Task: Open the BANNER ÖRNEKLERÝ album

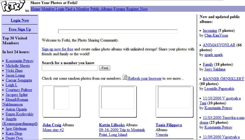Action: pos(224,79)
